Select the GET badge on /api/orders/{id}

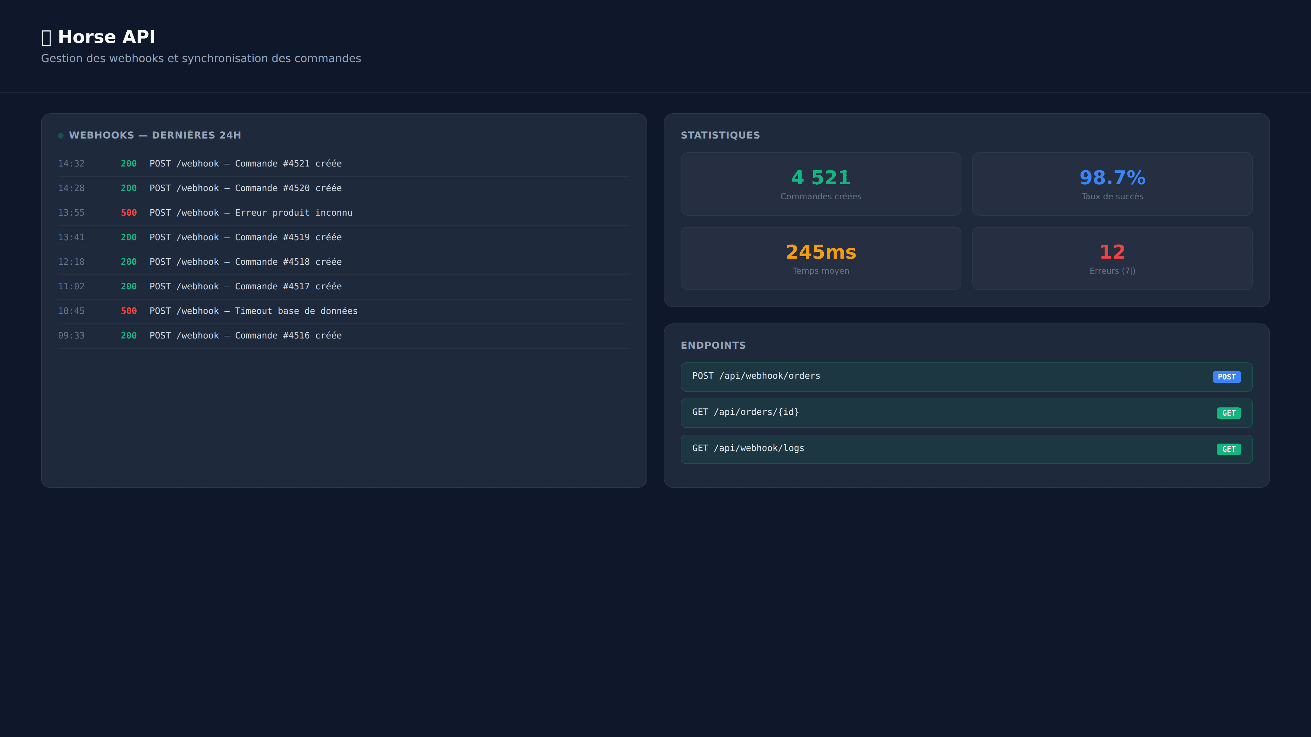point(1229,413)
